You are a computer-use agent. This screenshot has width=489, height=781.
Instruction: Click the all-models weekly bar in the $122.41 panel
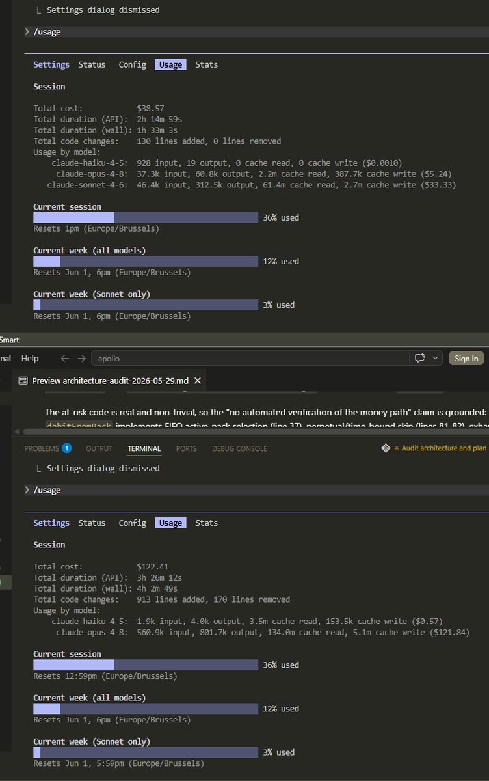click(x=146, y=708)
